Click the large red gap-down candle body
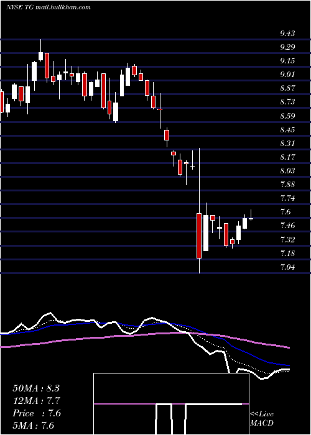311x435 pixels. (x=199, y=236)
